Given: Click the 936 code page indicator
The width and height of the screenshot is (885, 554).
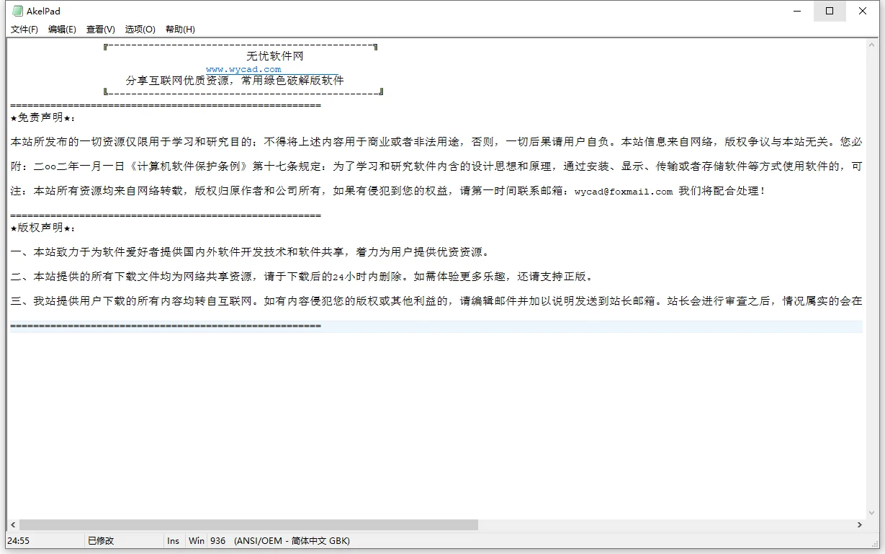Looking at the screenshot, I should tap(218, 540).
